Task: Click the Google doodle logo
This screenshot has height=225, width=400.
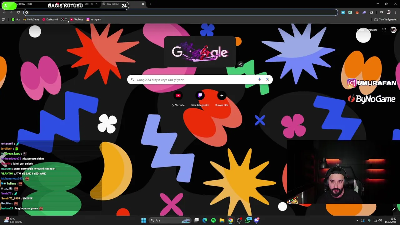Action: point(200,52)
